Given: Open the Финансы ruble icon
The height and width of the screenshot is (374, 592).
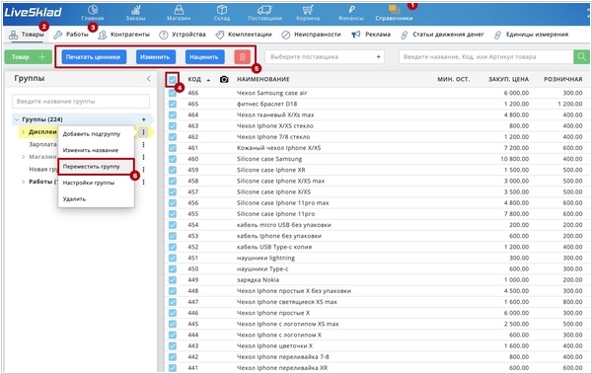Looking at the screenshot, I should pyautogui.click(x=351, y=10).
